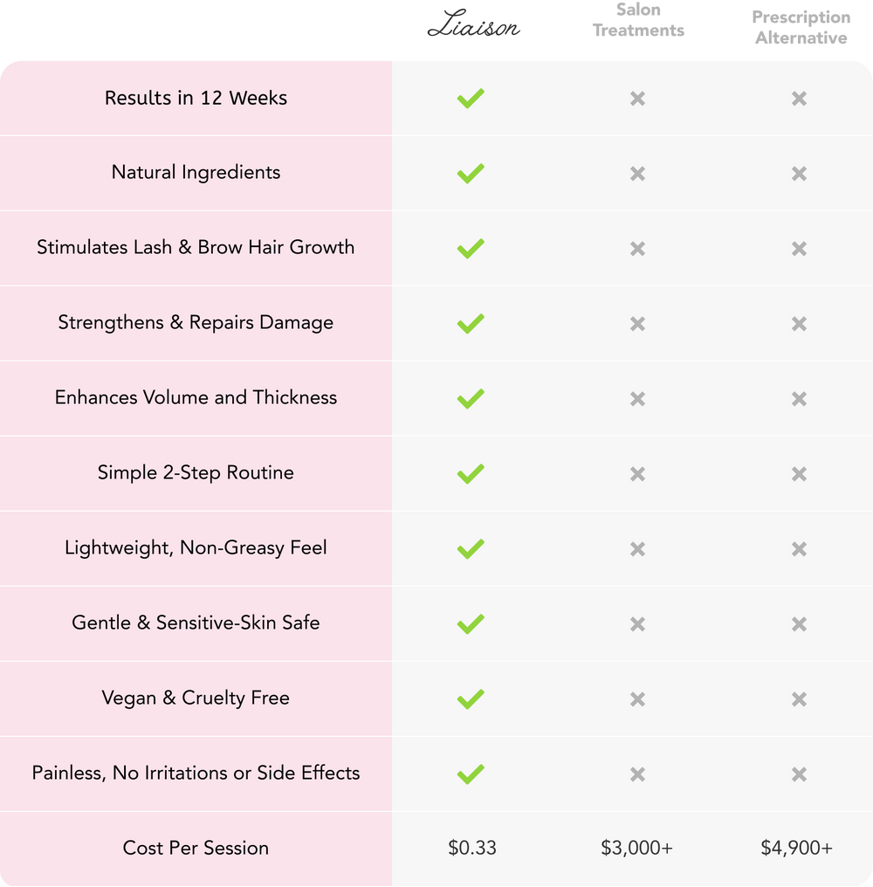The width and height of the screenshot is (873, 887).
Task: Click the Salon Treatments X for Strengthens & Repairs Damage
Action: (637, 324)
